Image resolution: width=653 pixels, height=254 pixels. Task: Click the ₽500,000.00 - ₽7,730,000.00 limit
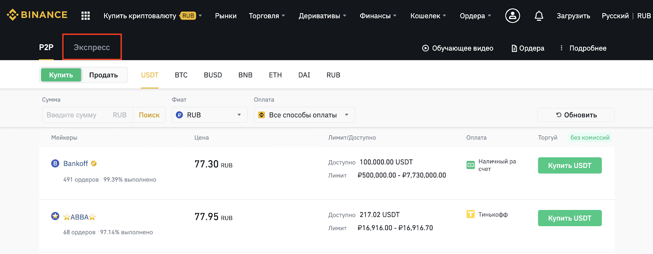(x=402, y=175)
